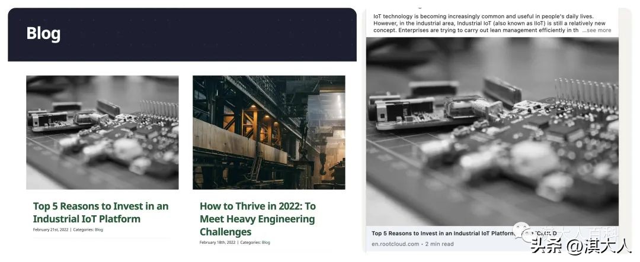640x262 pixels.
Task: Click the "February 21st, 2022" date
Action: 50,230
